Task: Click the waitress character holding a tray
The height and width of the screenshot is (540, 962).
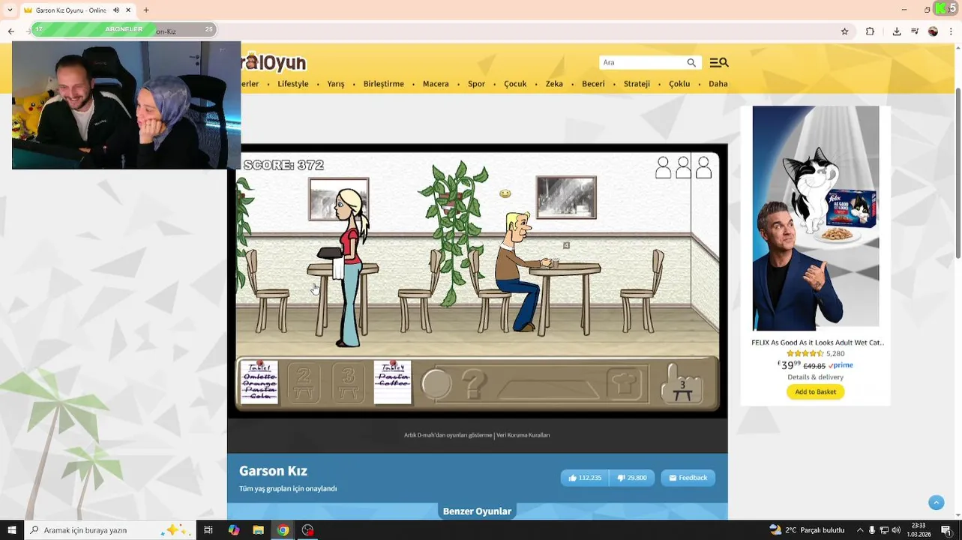Action: 347,268
